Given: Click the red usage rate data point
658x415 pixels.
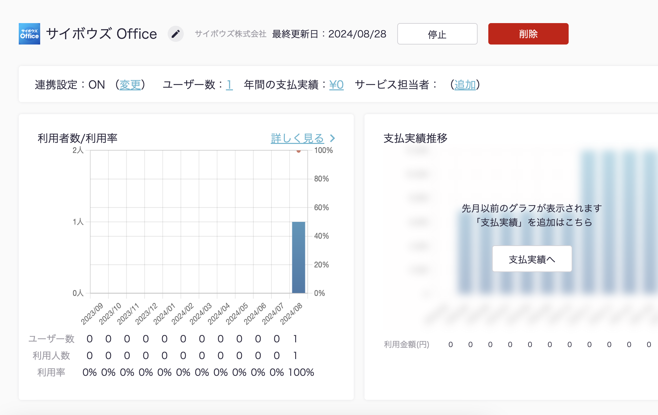Looking at the screenshot, I should 299,151.
